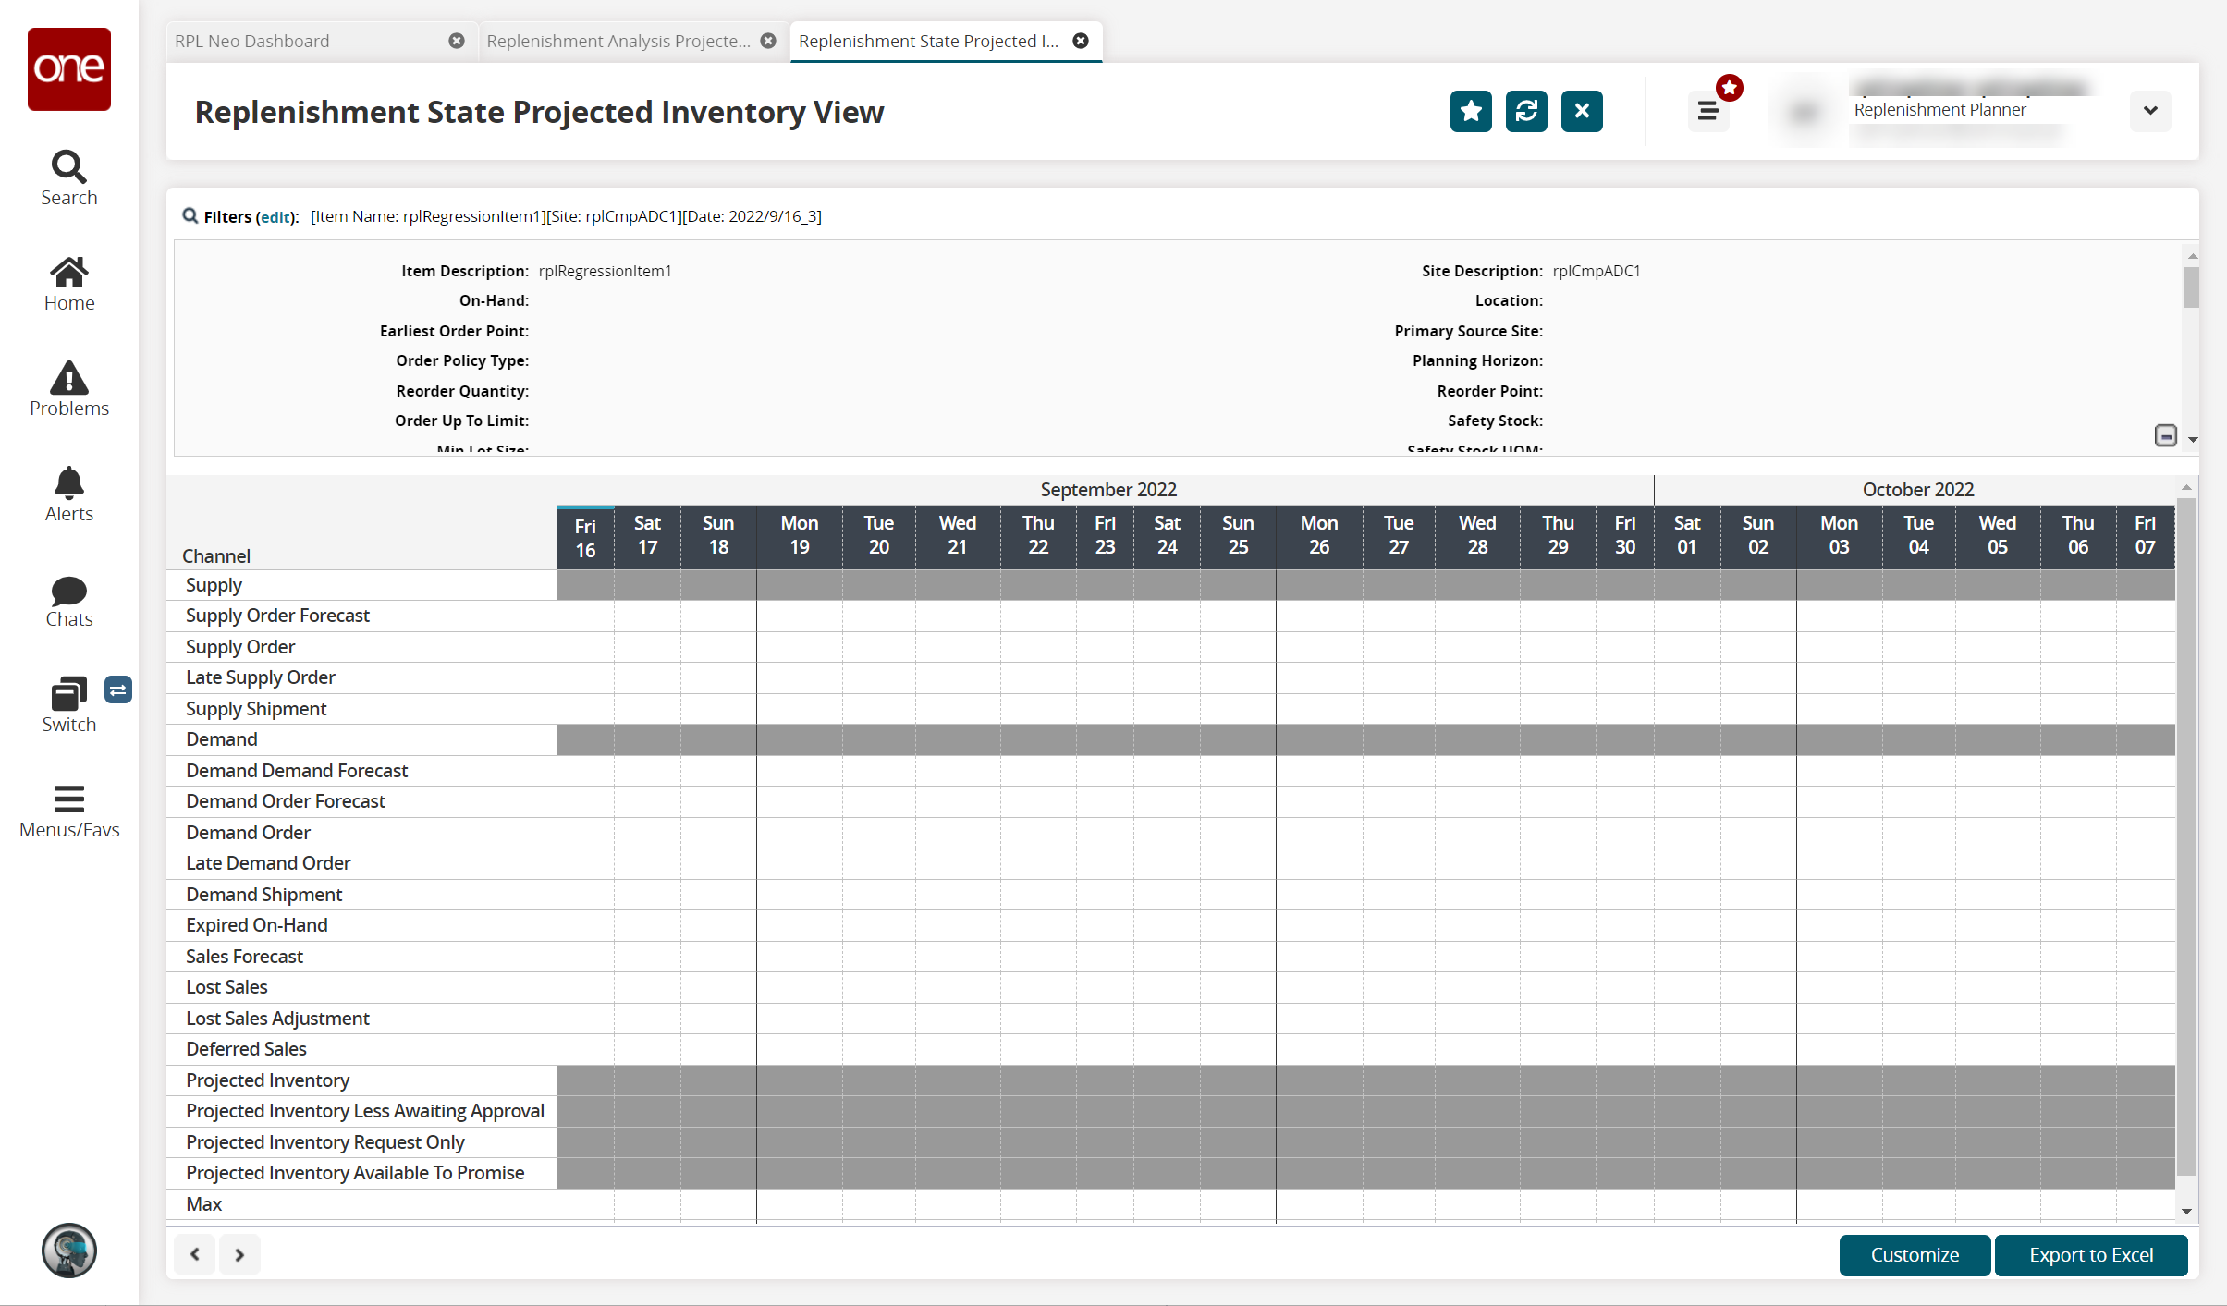Click the teal X close report button
Image resolution: width=2227 pixels, height=1306 pixels.
tap(1581, 112)
